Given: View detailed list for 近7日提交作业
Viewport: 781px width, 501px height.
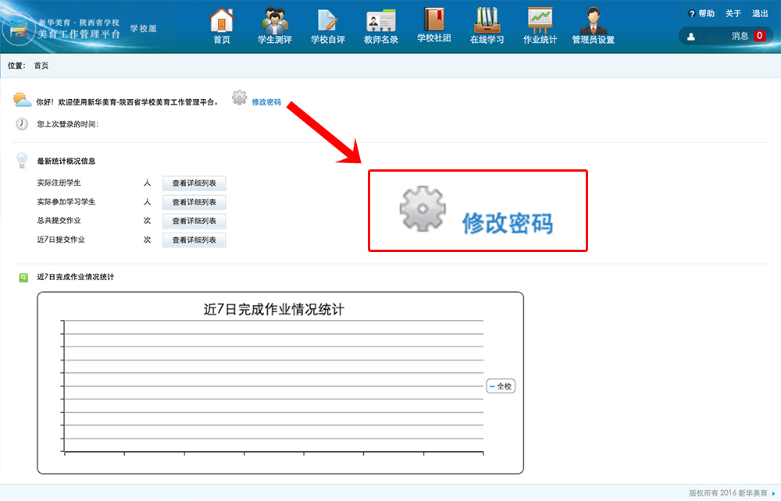Looking at the screenshot, I should (x=194, y=240).
